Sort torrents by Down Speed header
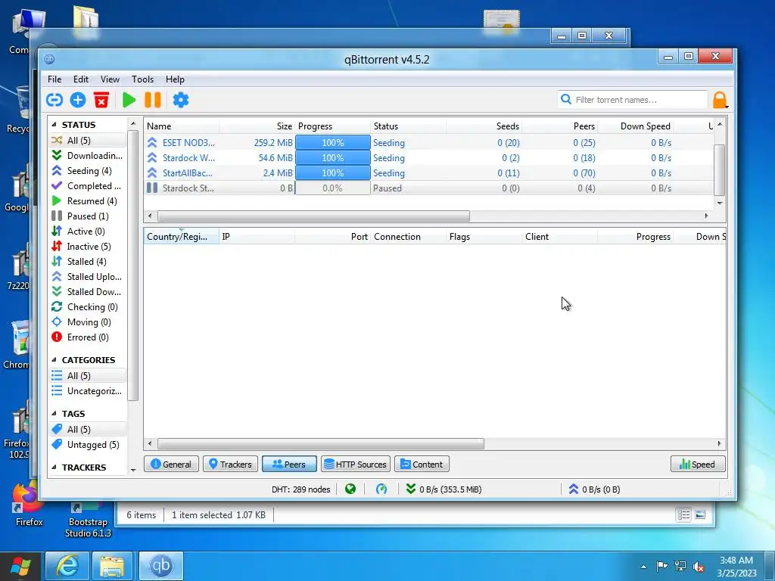The image size is (775, 581). [x=636, y=126]
